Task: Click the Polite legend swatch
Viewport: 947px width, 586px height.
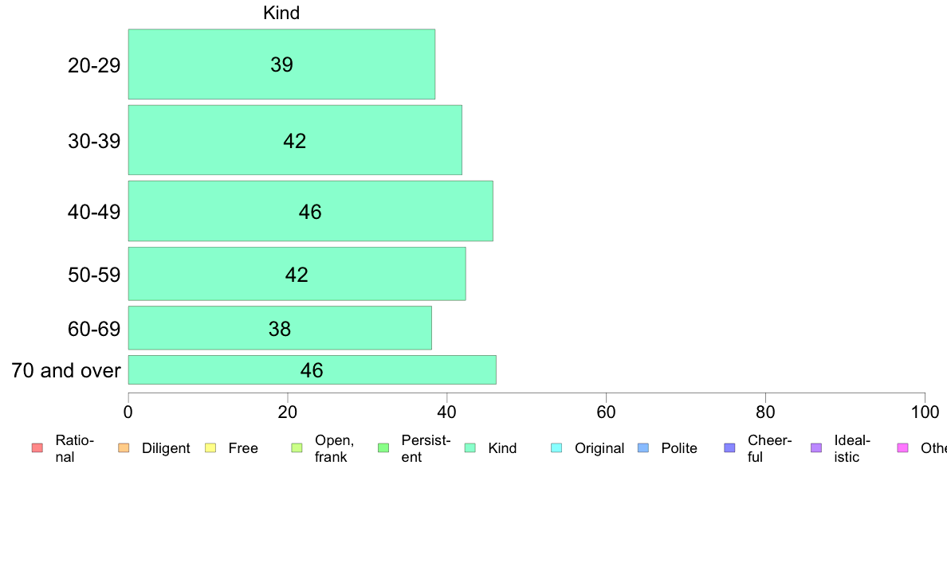Action: point(643,447)
